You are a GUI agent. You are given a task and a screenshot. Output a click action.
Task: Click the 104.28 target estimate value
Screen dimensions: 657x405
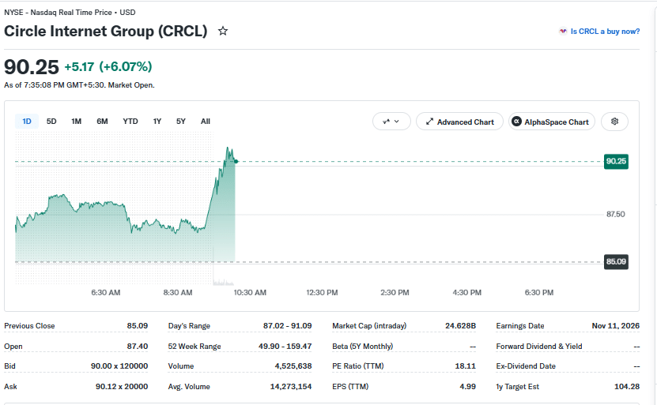click(x=627, y=387)
